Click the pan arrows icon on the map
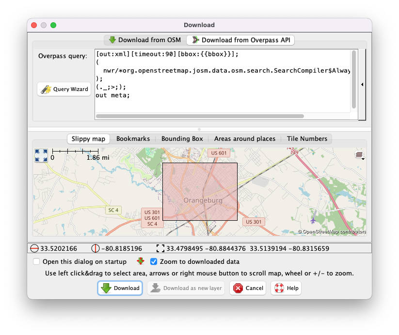This screenshot has height=335, width=399. click(x=41, y=155)
